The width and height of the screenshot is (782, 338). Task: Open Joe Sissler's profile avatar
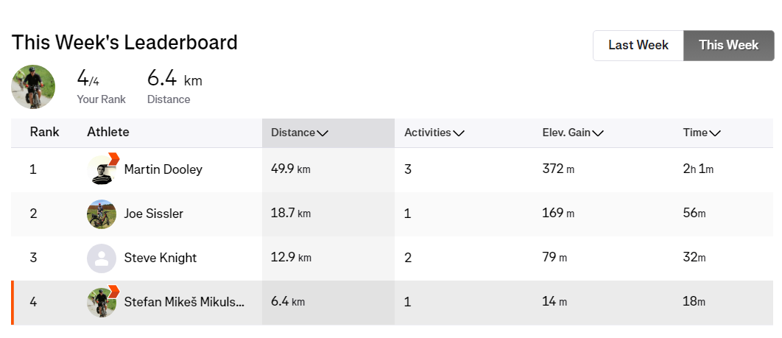[102, 214]
